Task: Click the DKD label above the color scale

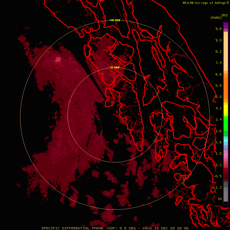Action: pyautogui.click(x=225, y=15)
